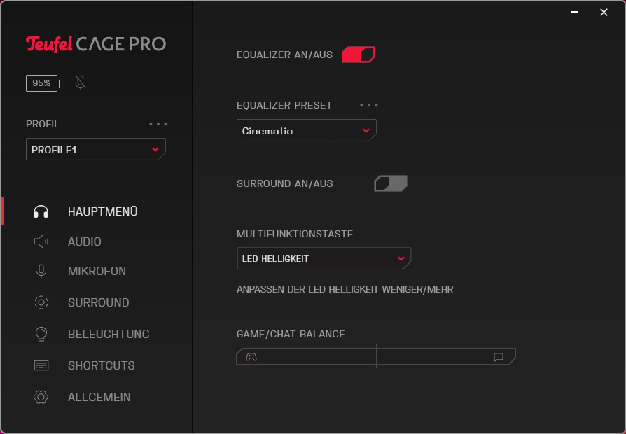This screenshot has width=626, height=434.
Task: Open the three-dot options beside Profil
Action: pyautogui.click(x=158, y=124)
